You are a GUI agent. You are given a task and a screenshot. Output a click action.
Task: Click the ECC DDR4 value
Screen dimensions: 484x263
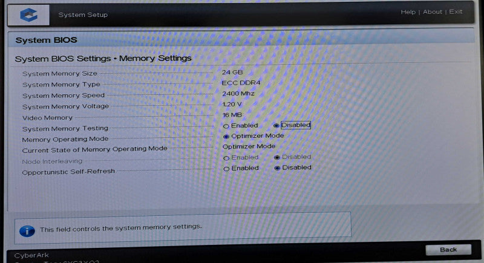click(241, 83)
